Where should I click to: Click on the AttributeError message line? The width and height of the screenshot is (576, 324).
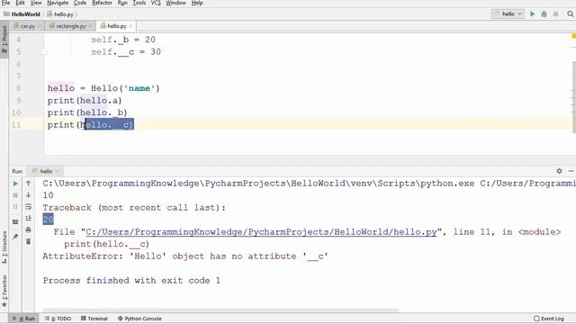[x=185, y=256]
